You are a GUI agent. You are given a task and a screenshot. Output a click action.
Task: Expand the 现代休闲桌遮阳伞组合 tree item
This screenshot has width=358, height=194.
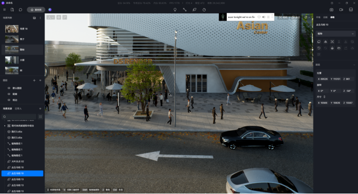(4, 125)
